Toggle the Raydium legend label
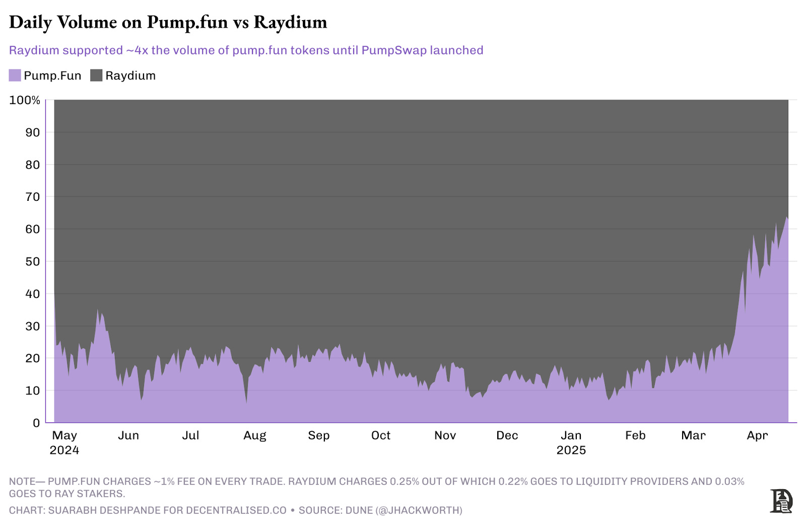The image size is (806, 526). coord(130,76)
